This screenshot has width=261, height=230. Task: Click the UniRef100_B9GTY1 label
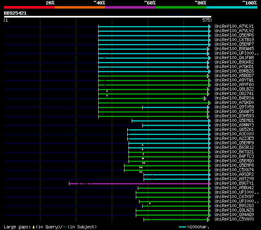(x=234, y=184)
